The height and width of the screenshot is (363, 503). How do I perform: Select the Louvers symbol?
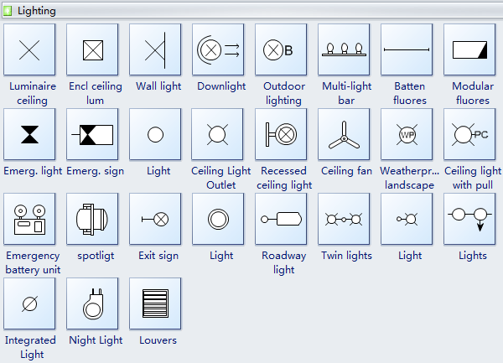pos(155,303)
